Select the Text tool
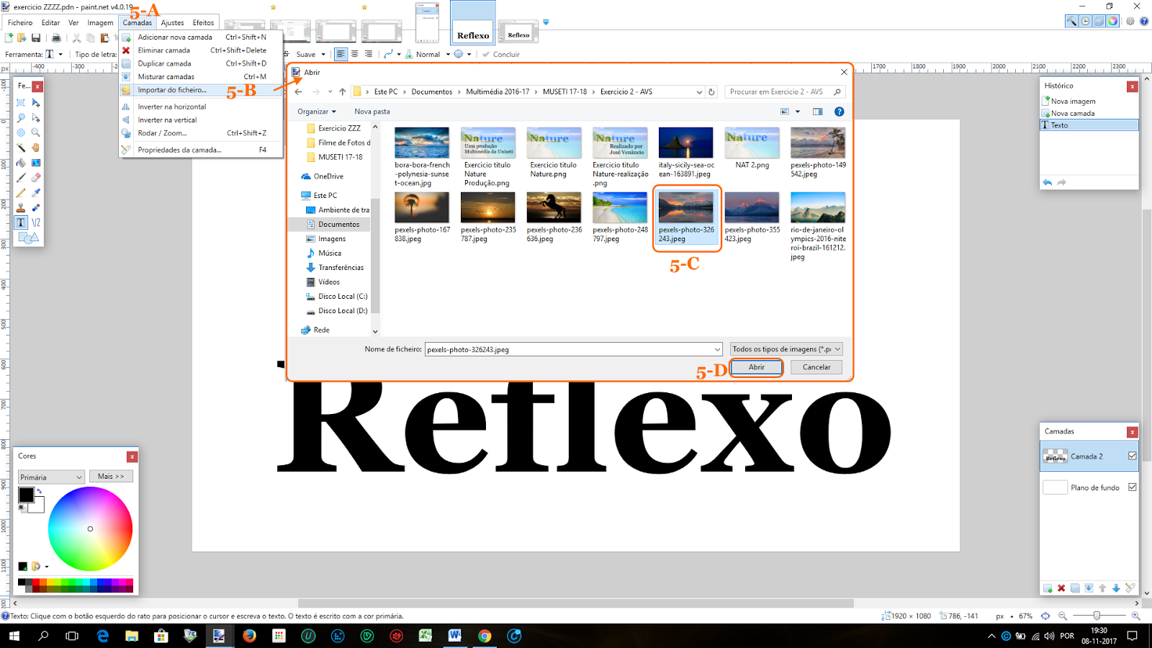The height and width of the screenshot is (648, 1152). pos(21,222)
